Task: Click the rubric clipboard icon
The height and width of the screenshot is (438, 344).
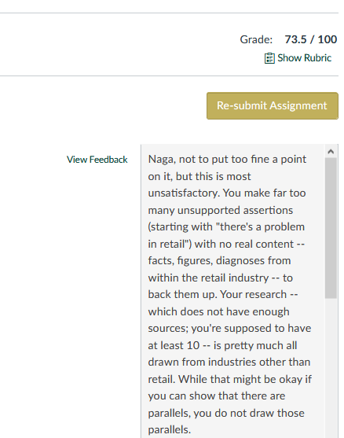Action: 269,58
